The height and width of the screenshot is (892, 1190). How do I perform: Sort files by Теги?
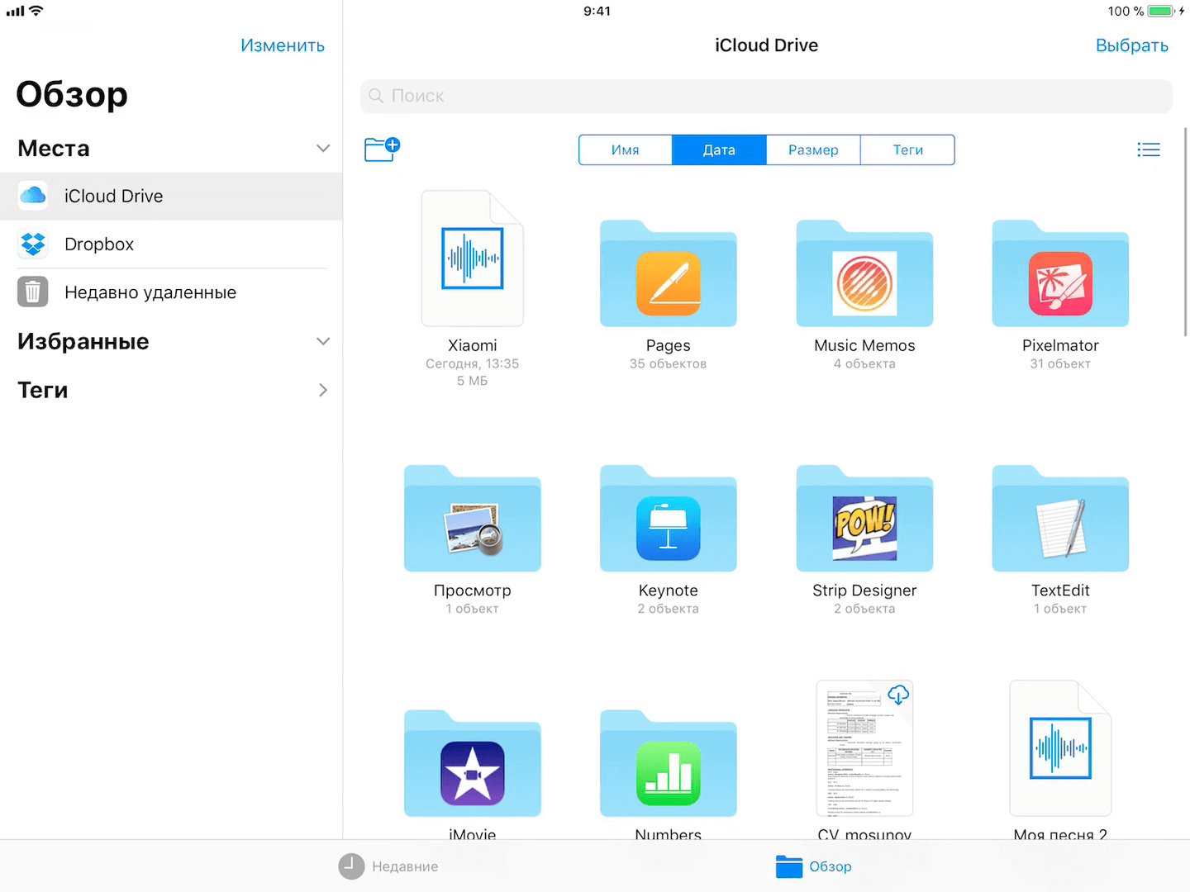pos(907,149)
